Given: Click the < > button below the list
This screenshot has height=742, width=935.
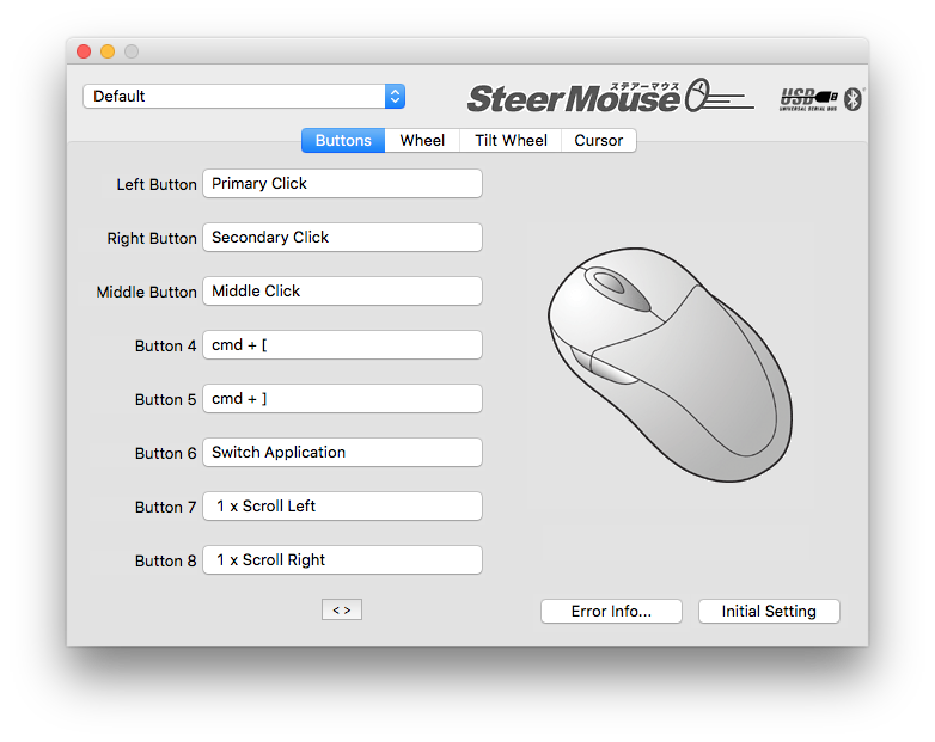Looking at the screenshot, I should tap(342, 610).
